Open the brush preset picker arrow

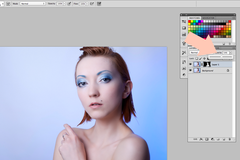click(x=3, y=4)
